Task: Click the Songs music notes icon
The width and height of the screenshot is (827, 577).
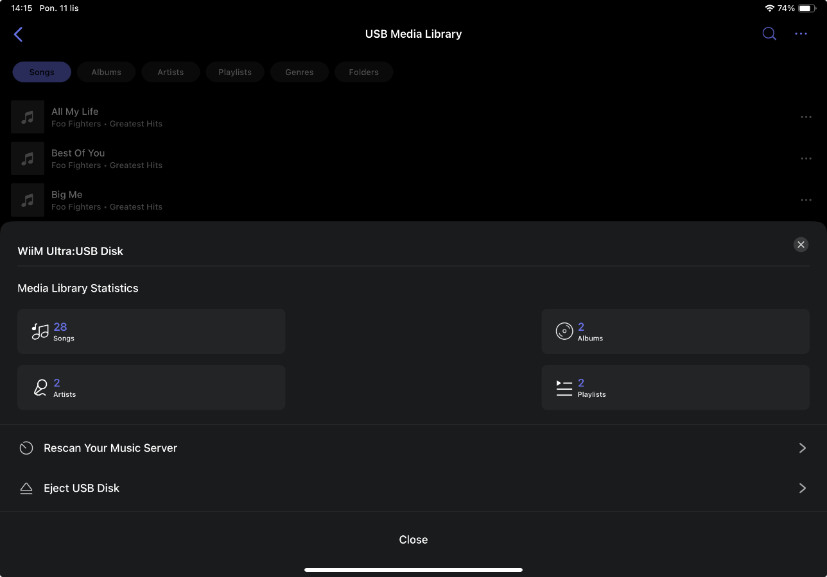Action: point(40,331)
